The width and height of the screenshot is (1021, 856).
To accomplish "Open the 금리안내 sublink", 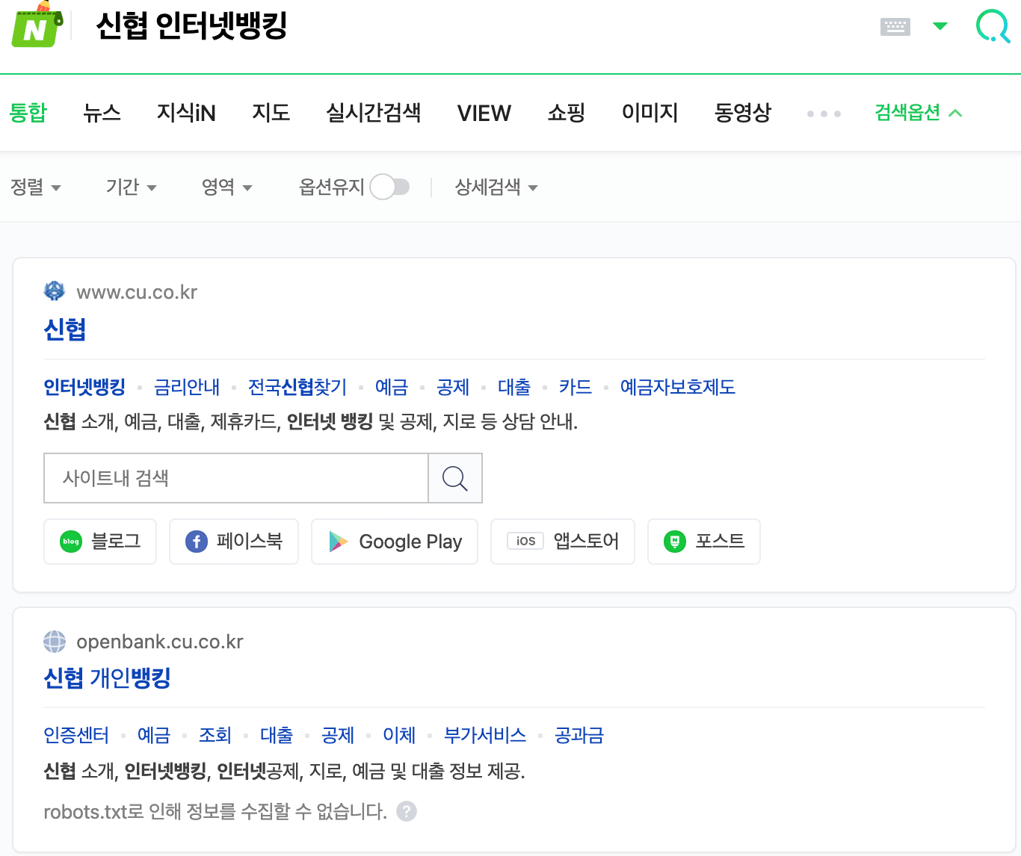I will pyautogui.click(x=187, y=387).
